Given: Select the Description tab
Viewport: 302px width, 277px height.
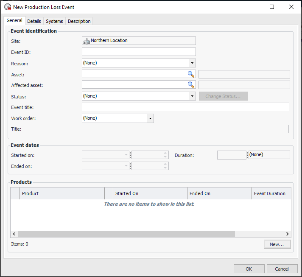Looking at the screenshot, I should (79, 21).
